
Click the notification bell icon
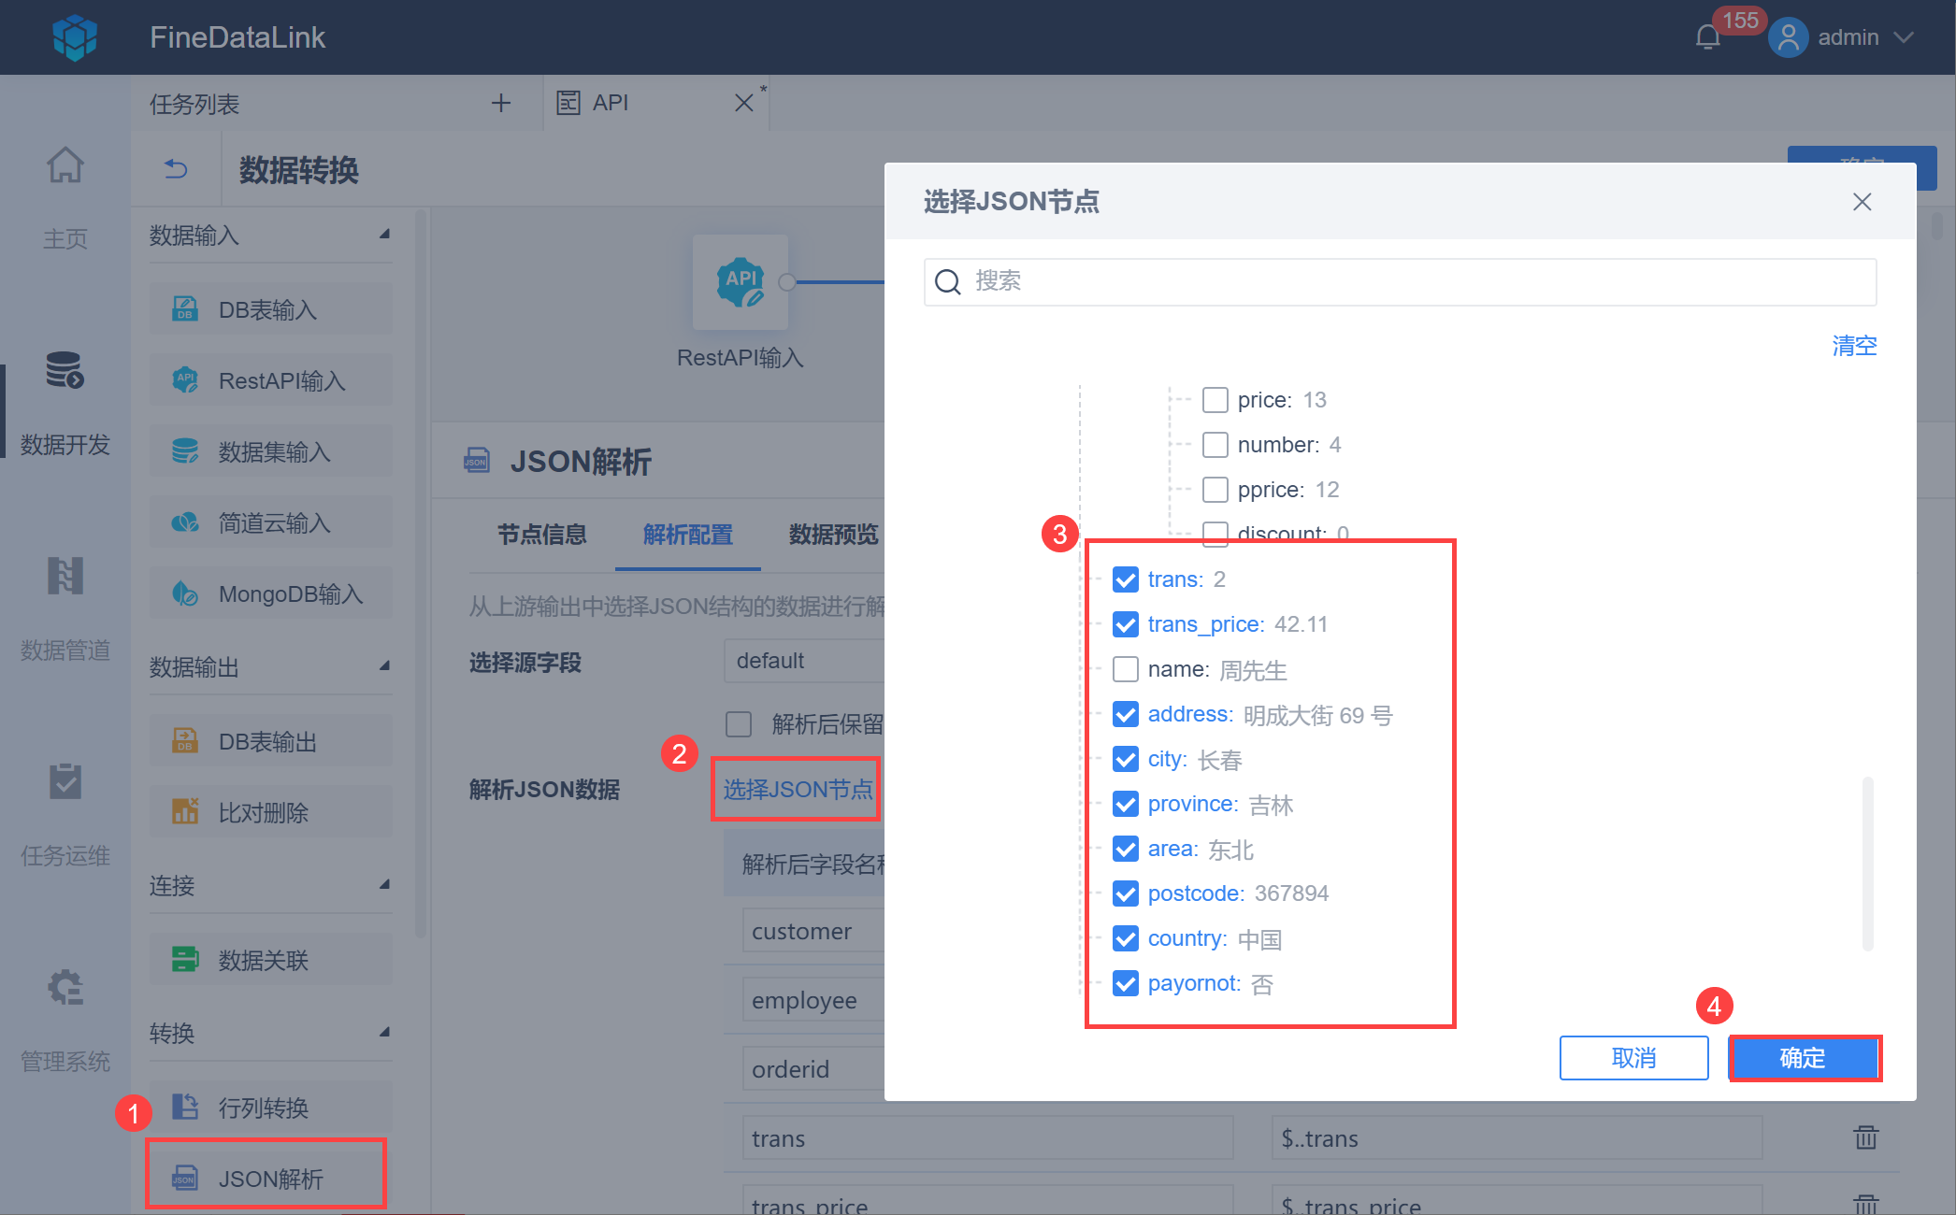[1707, 37]
